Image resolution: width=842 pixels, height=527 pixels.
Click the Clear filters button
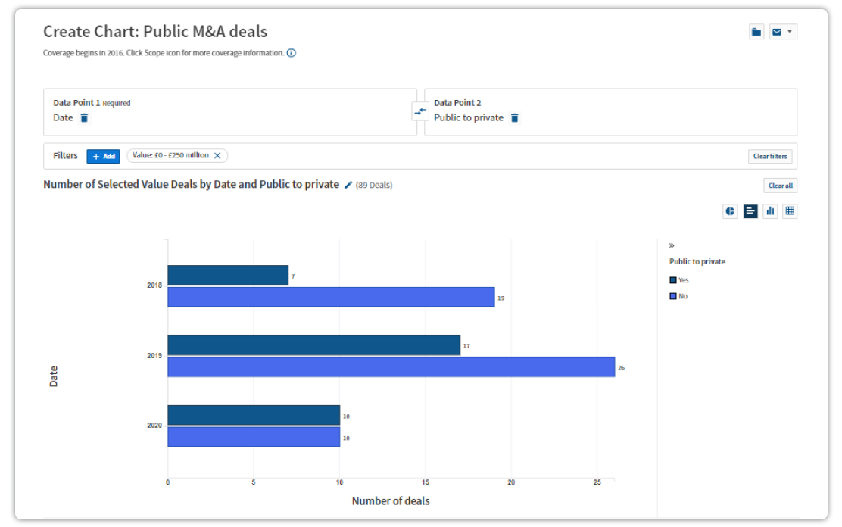click(x=770, y=157)
